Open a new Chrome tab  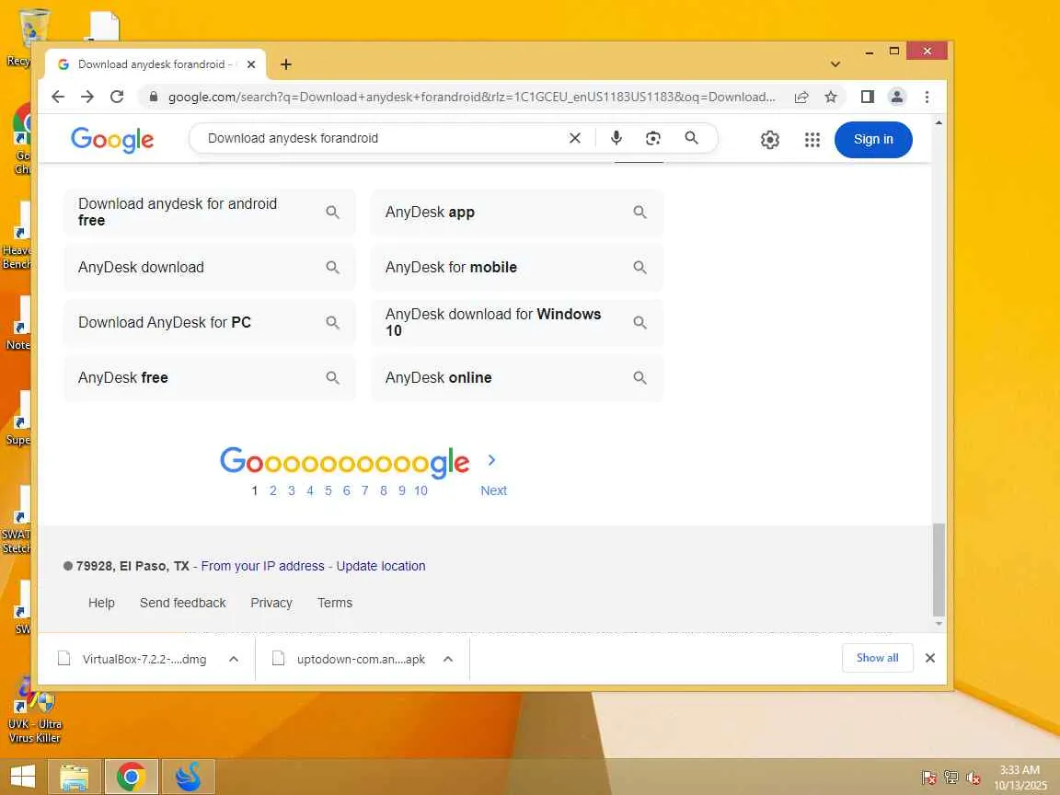[286, 64]
